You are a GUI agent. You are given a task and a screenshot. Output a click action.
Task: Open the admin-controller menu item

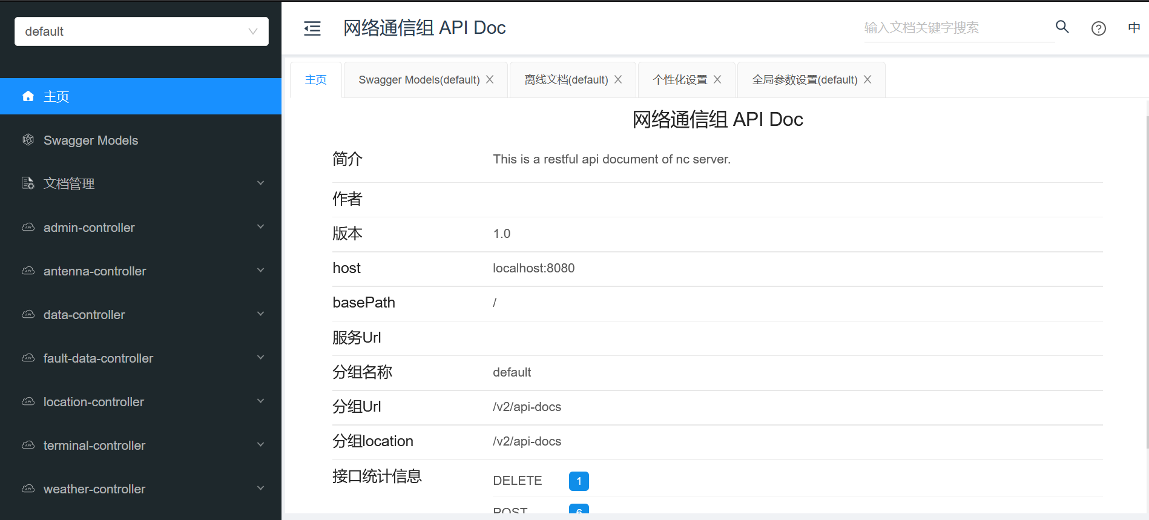(140, 227)
